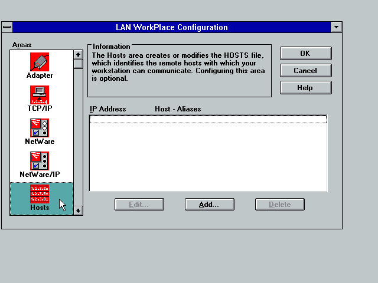
Task: Click the disabled Edit... button
Action: point(139,205)
